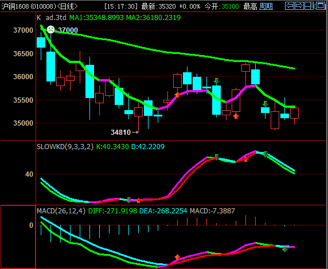328x269 pixels.
Task: Click the 34810 low price label
Action: [120, 132]
